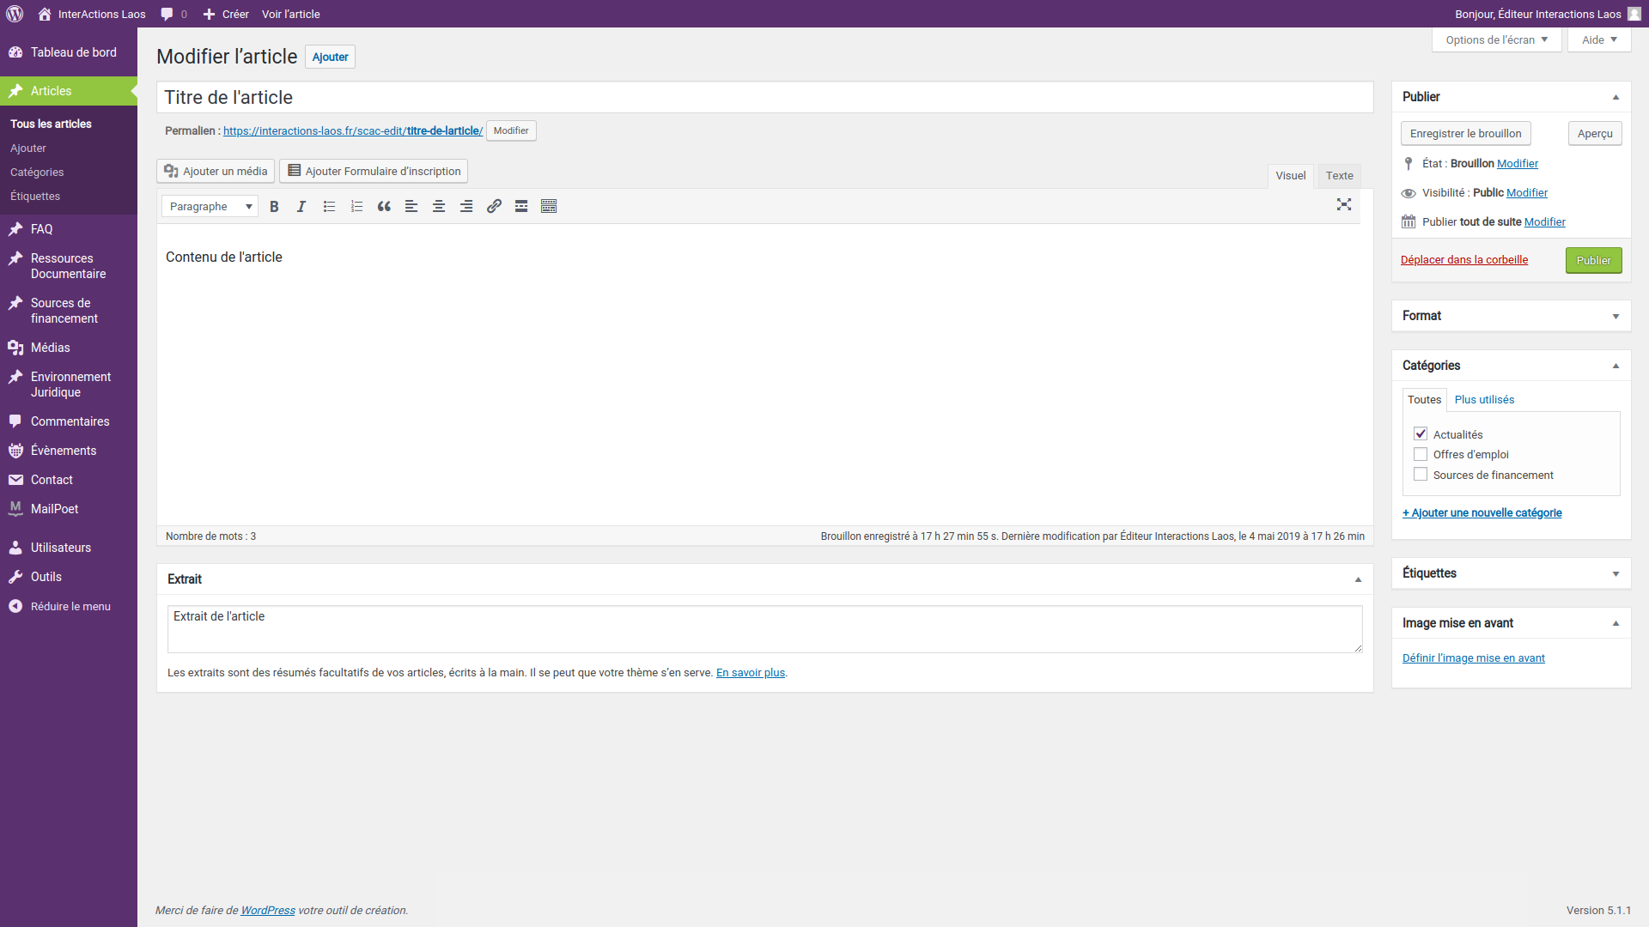The height and width of the screenshot is (927, 1649).
Task: Center align the paragraph text
Action: (439, 206)
